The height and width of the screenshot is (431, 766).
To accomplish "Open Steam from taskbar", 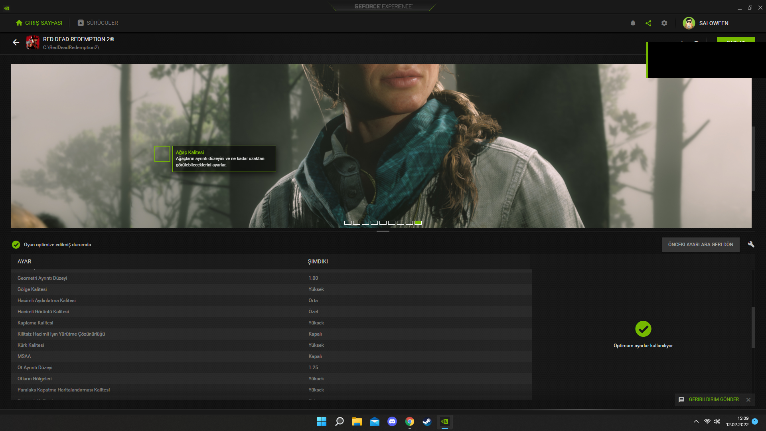I will coord(427,422).
